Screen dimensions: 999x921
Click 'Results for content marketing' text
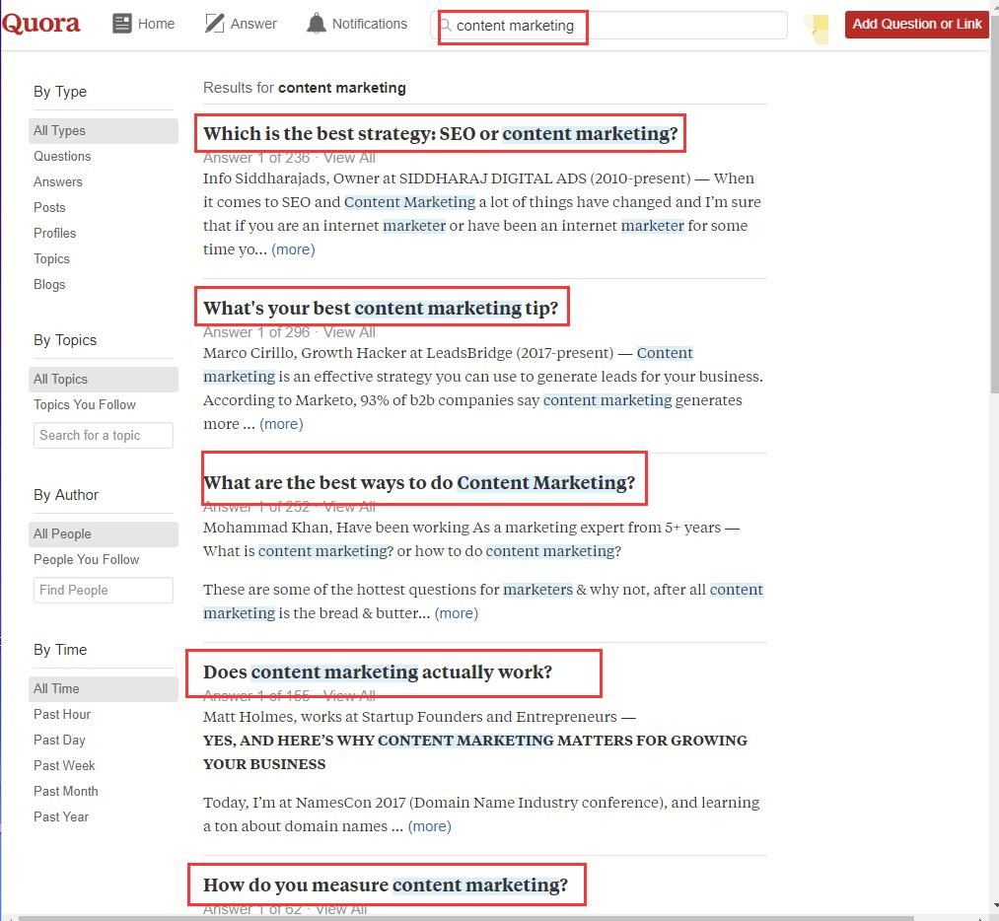click(x=305, y=88)
